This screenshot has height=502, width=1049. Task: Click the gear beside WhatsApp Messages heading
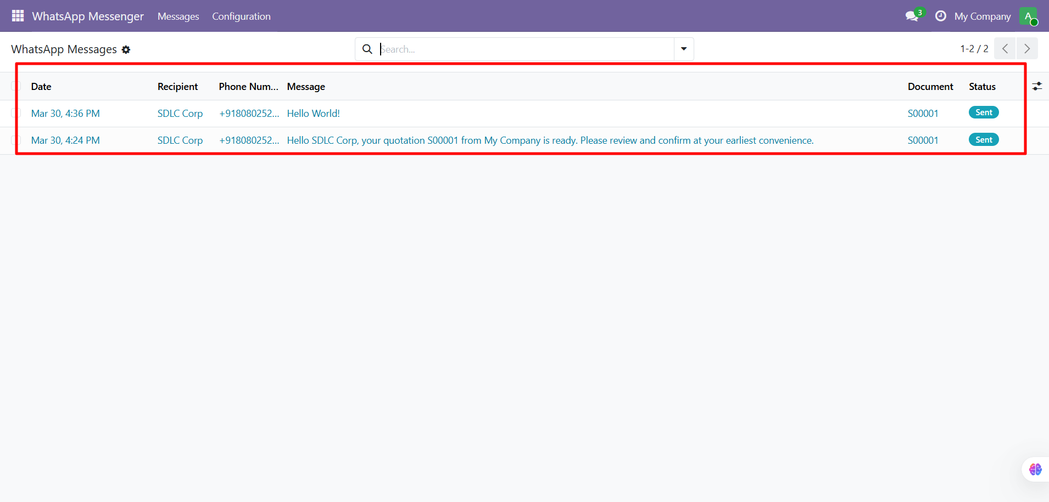tap(126, 49)
